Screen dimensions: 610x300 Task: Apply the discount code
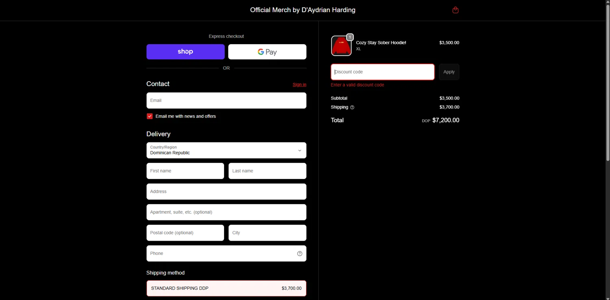449,72
